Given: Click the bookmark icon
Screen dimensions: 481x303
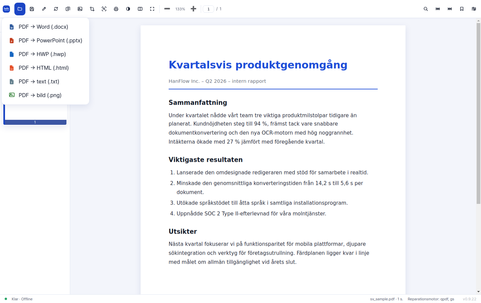Looking at the screenshot, I should coord(462,9).
